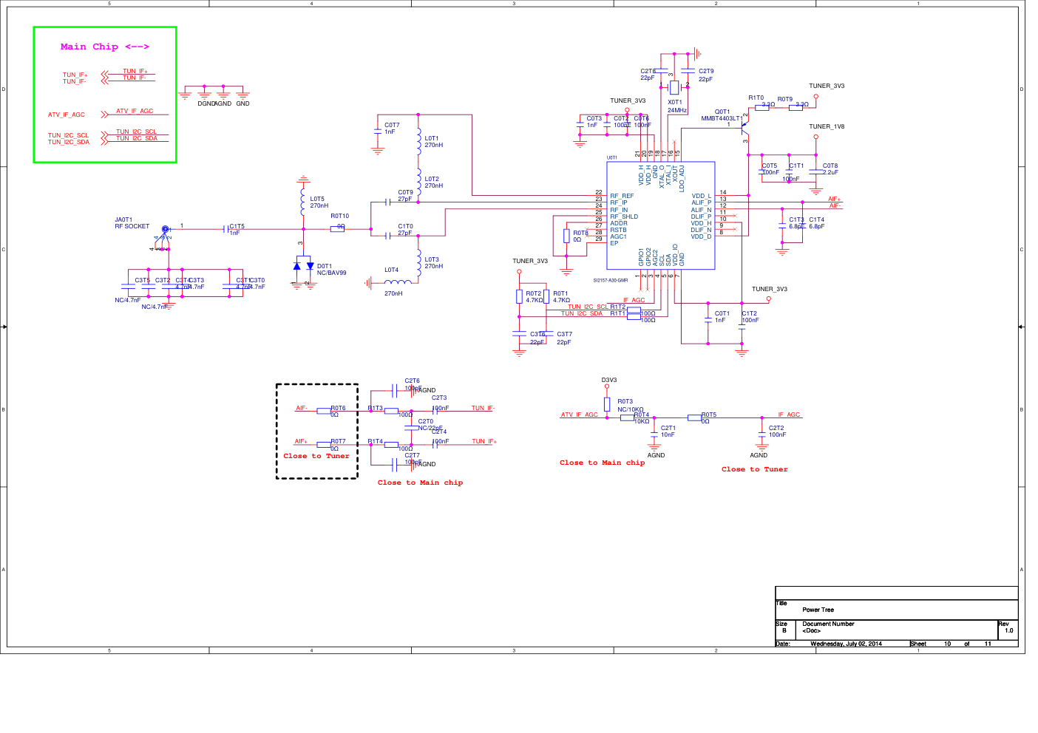Click the R0T9 resistor label
The image size is (1038, 733).
[x=784, y=99]
